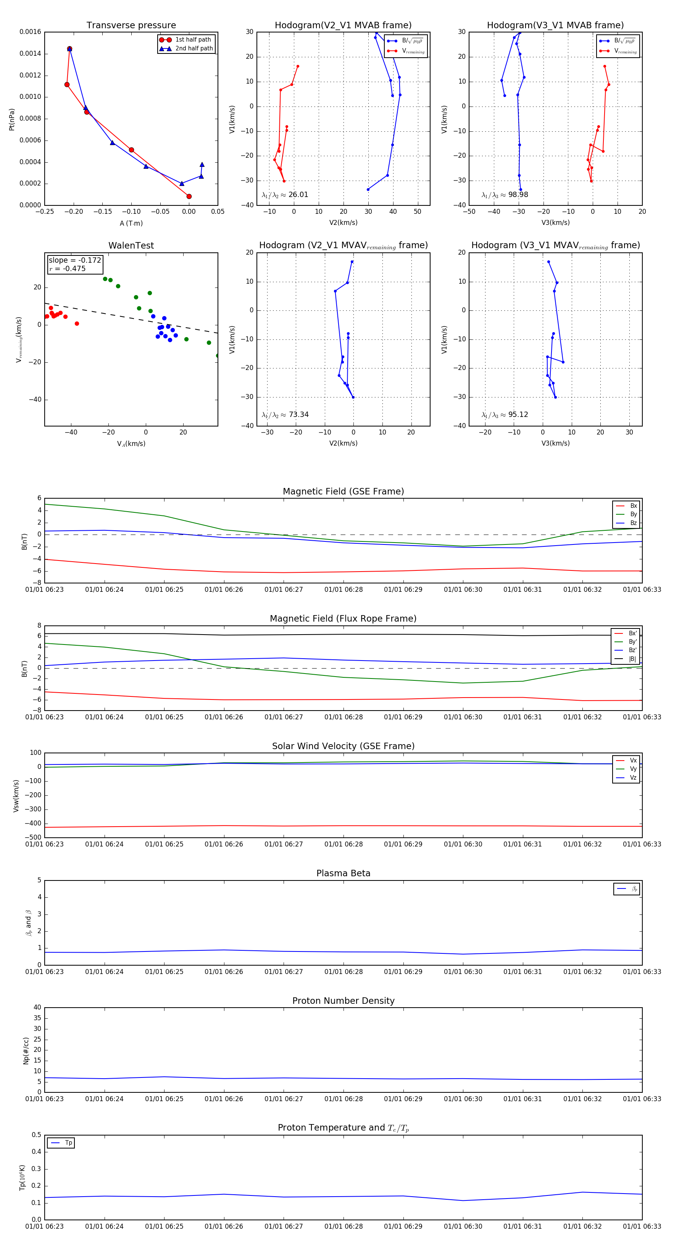Click the 'A (T·m)' x-axis label

pyautogui.click(x=131, y=223)
